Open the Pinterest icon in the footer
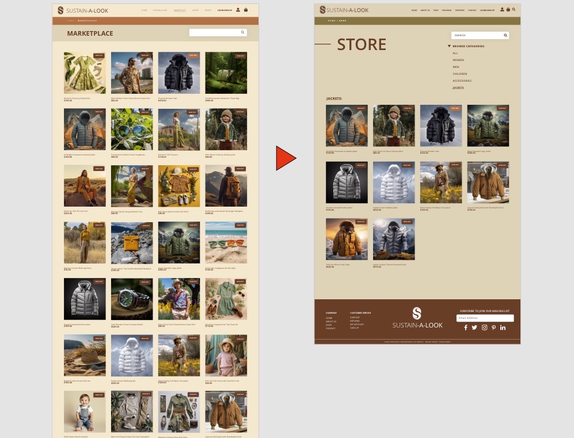574x438 pixels. (x=493, y=327)
